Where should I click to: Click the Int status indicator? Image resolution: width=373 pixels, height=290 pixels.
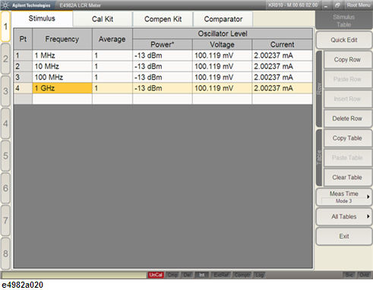tap(201, 275)
